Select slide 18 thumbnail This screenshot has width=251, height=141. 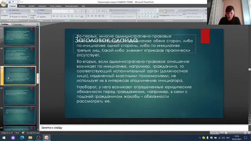coord(20,36)
